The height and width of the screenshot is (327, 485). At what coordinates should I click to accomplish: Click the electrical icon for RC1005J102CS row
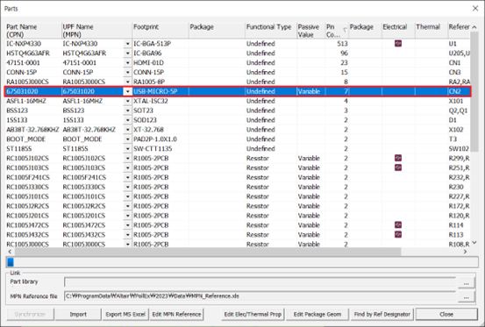398,159
